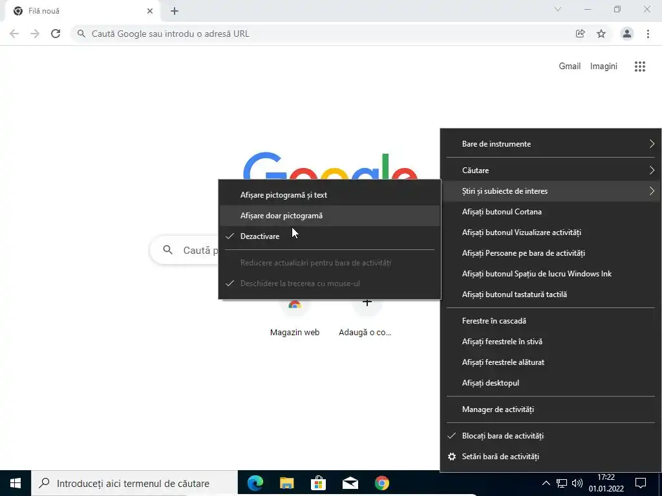Open the network status tray icon
This screenshot has width=662, height=496.
[562, 483]
